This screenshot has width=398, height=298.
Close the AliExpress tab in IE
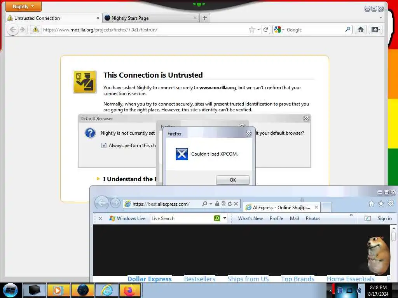316,207
